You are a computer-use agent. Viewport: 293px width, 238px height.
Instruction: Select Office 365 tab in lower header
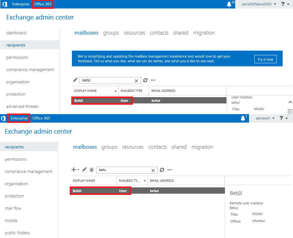pyautogui.click(x=41, y=118)
